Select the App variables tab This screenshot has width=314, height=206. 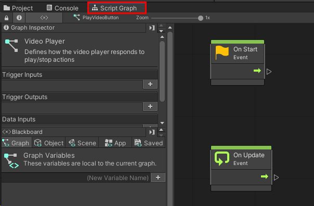(115, 143)
